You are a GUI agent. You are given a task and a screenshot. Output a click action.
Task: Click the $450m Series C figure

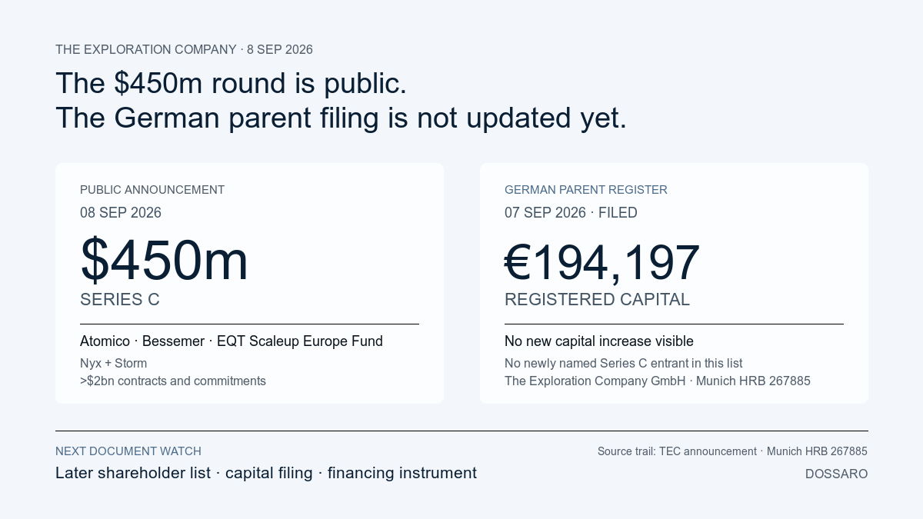(x=164, y=260)
